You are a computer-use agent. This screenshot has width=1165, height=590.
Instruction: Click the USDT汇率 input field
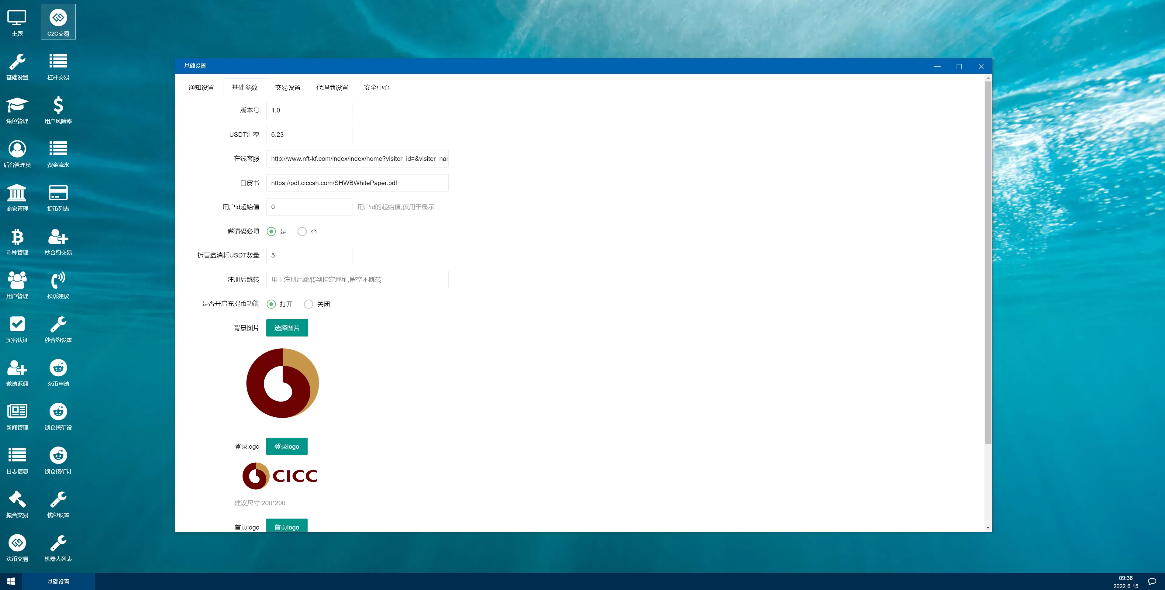pos(309,134)
